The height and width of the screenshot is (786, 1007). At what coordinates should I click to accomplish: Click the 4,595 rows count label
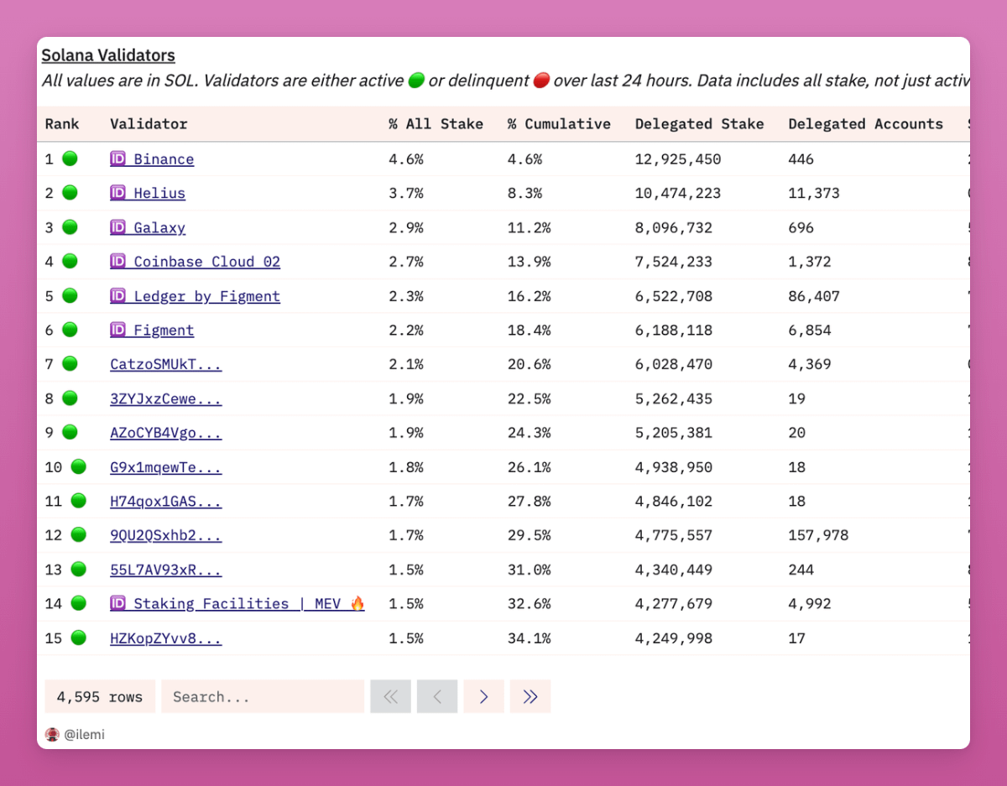[x=100, y=696]
